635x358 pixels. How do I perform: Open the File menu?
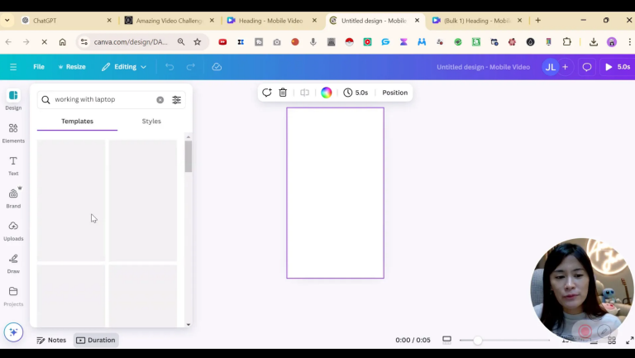[39, 67]
